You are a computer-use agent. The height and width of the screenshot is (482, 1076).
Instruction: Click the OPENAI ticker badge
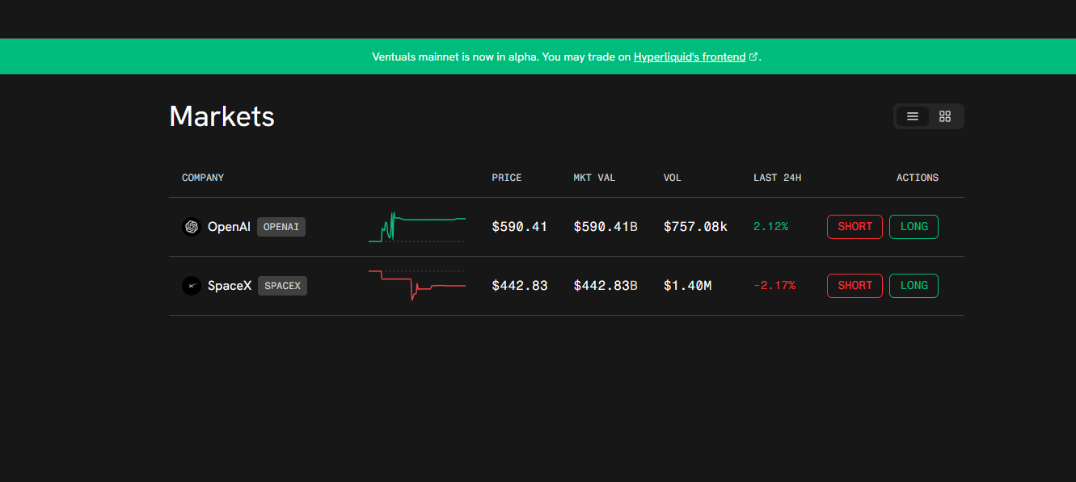click(x=281, y=227)
